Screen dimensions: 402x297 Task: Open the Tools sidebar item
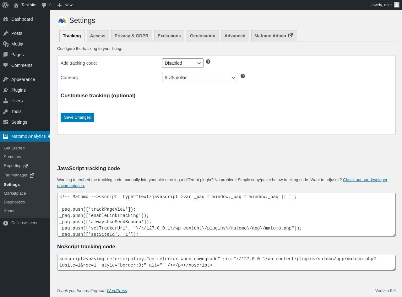16,111
